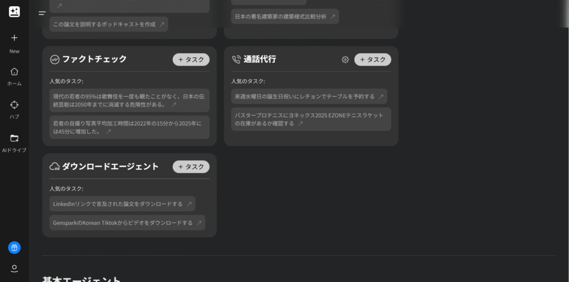Click the Genspark logo icon
The width and height of the screenshot is (569, 282).
[x=14, y=12]
